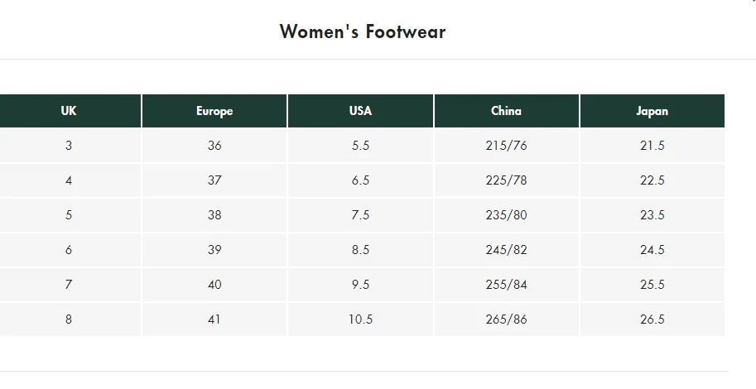Click Japan size 26.5 cell
This screenshot has width=756, height=389.
click(652, 319)
